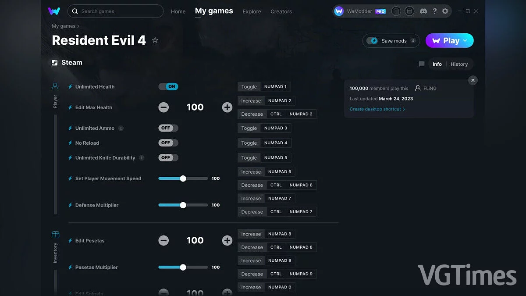526x296 pixels.
Task: Increase Edit Pesetas with plus button
Action: [x=227, y=240]
